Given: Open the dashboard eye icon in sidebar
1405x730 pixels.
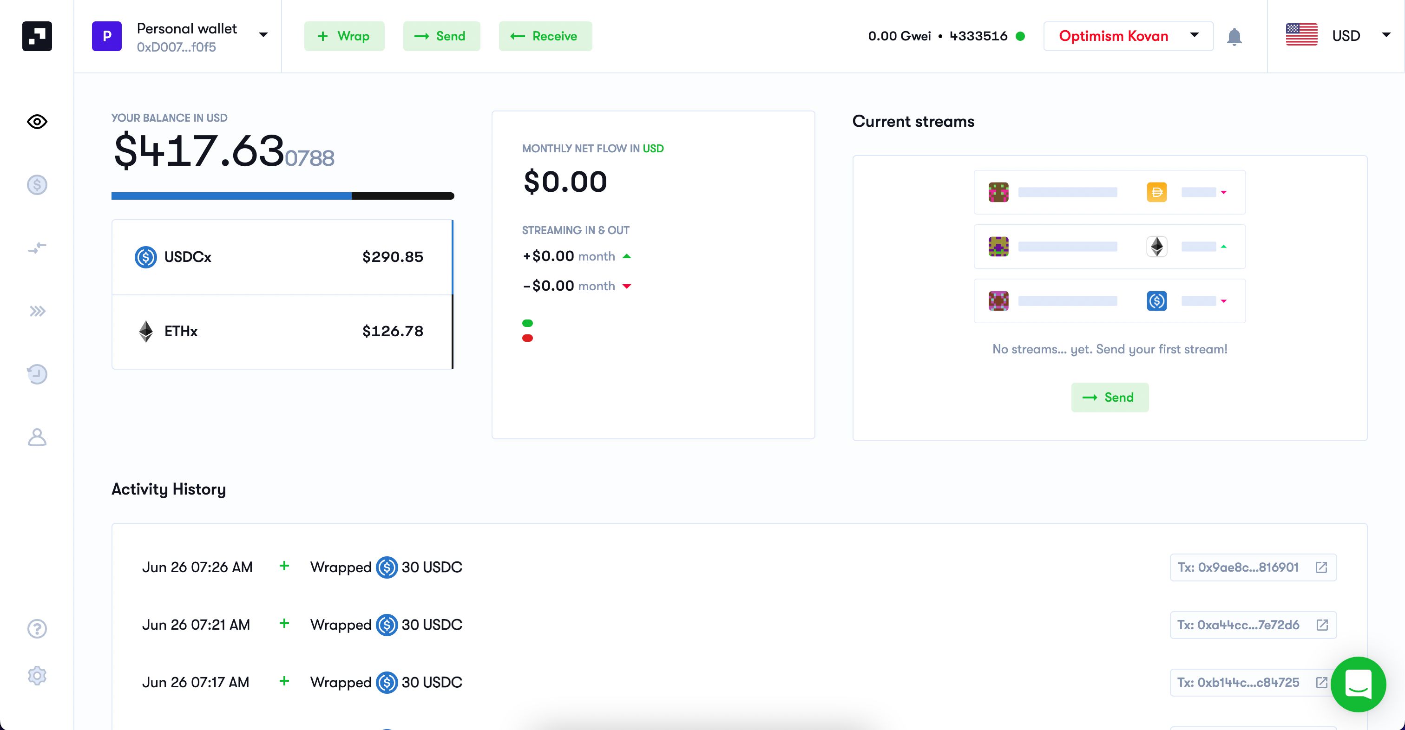Looking at the screenshot, I should click(x=37, y=122).
